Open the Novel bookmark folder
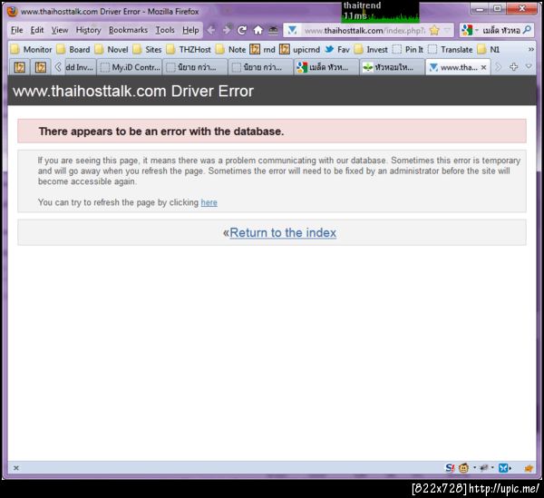 tap(112, 50)
